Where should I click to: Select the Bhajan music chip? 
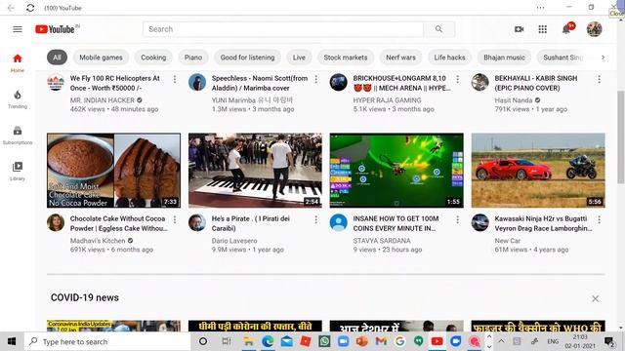(504, 58)
